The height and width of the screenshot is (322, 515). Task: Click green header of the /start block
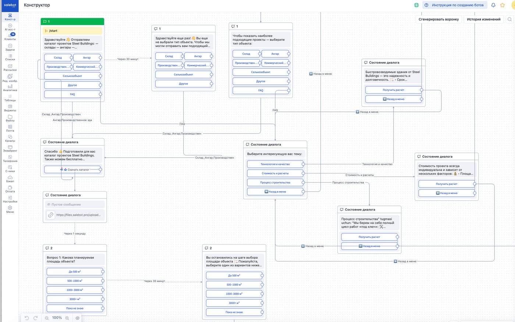click(x=72, y=22)
